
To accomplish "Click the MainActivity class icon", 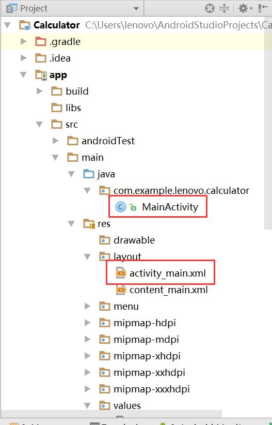I will pyautogui.click(x=120, y=207).
